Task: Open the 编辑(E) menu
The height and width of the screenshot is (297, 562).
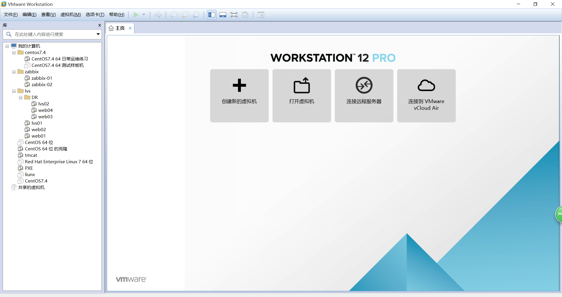Action: click(30, 15)
